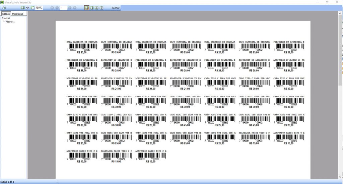Image resolution: width=343 pixels, height=184 pixels.
Task: Enable the two-page side-by-side layout
Action: point(96,7)
